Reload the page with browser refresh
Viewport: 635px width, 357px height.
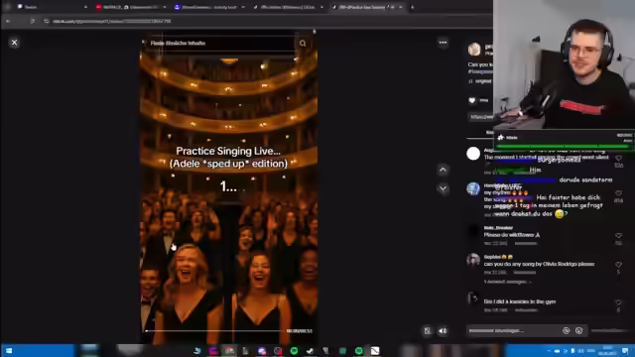pyautogui.click(x=33, y=21)
